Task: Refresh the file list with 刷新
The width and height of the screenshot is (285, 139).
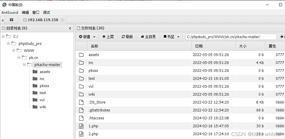Action: coord(127,37)
